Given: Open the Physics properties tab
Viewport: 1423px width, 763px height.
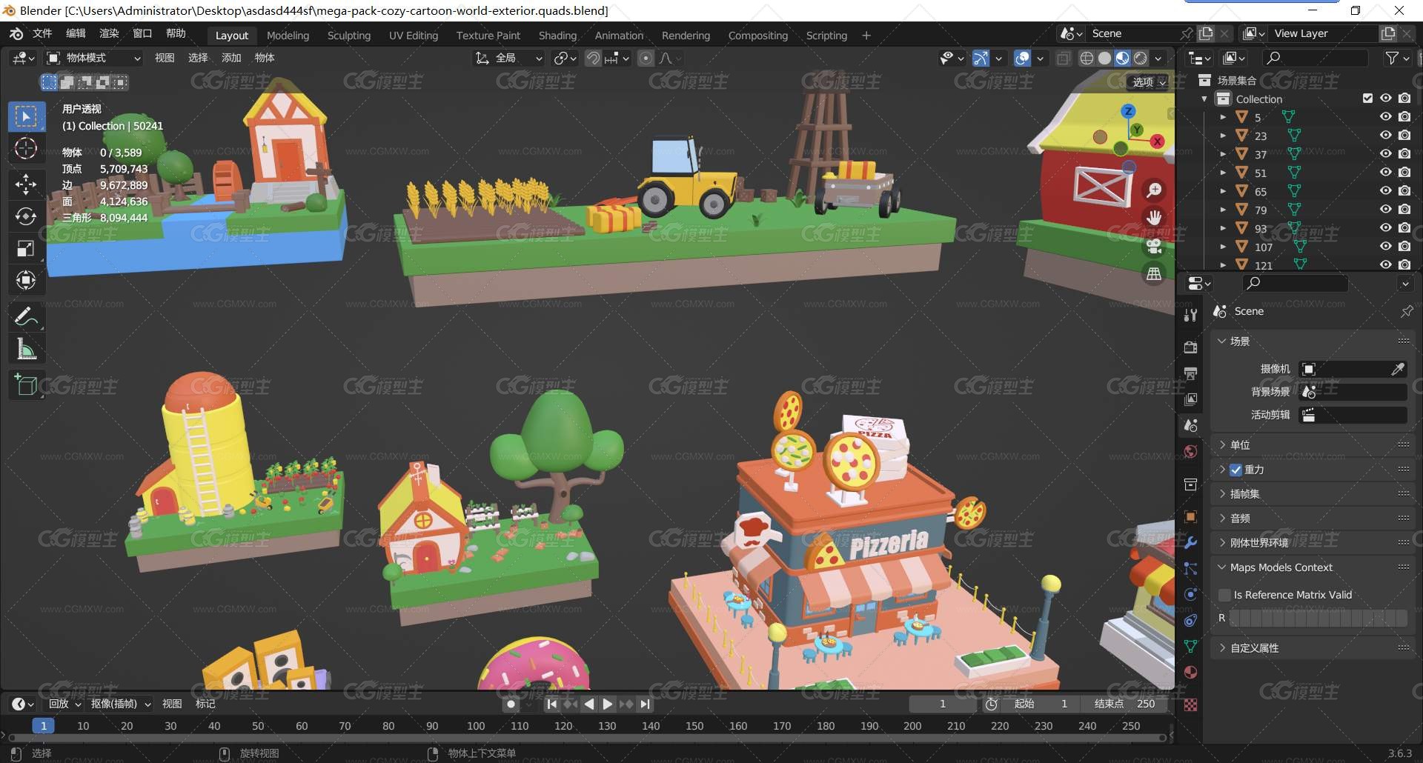Looking at the screenshot, I should 1191,594.
